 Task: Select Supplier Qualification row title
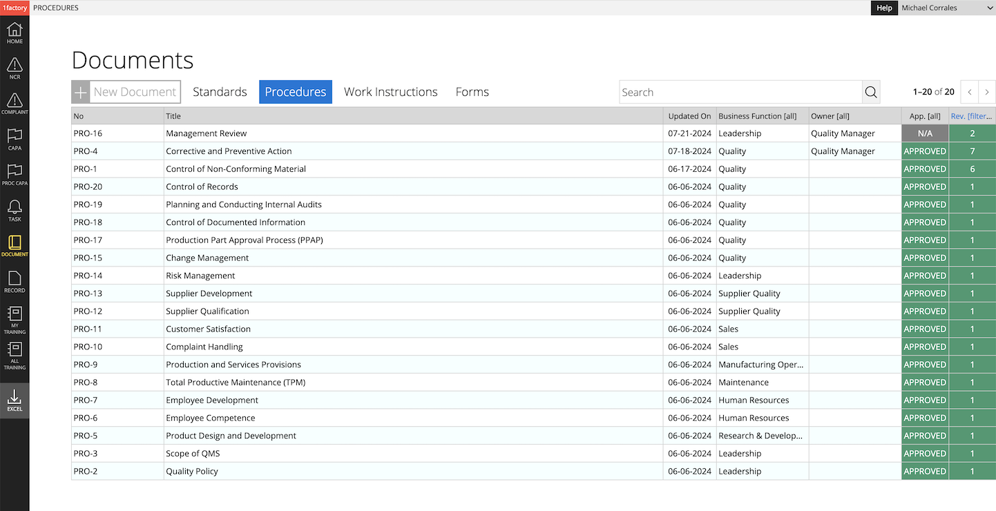click(x=207, y=311)
